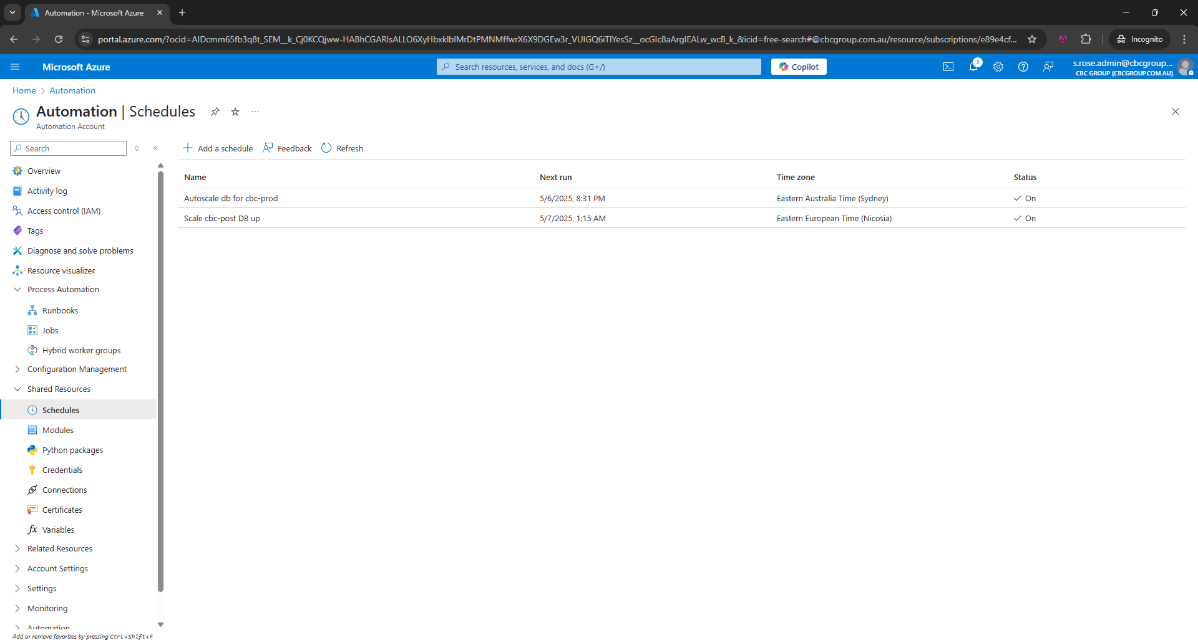Expand the Account Settings section
1198x643 pixels.
click(x=17, y=569)
